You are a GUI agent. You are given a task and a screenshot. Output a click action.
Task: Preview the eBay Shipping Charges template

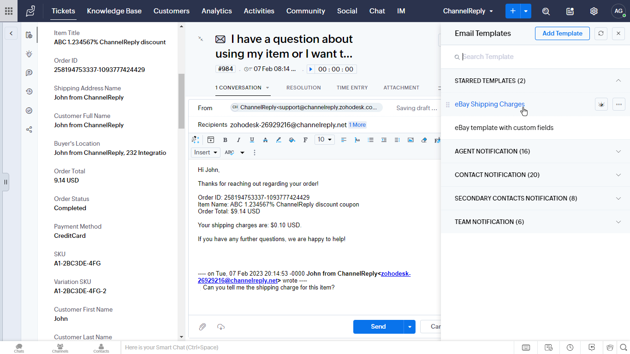pyautogui.click(x=601, y=105)
